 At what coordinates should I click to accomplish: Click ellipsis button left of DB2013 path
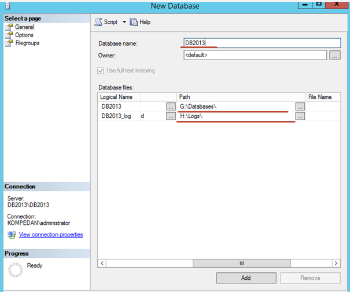click(x=171, y=106)
